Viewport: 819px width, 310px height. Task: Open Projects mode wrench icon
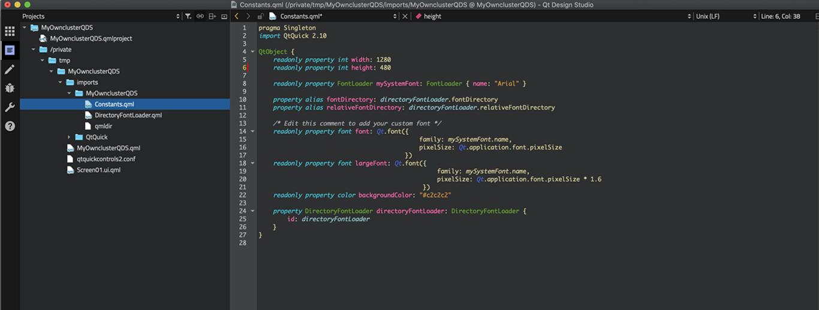point(10,107)
